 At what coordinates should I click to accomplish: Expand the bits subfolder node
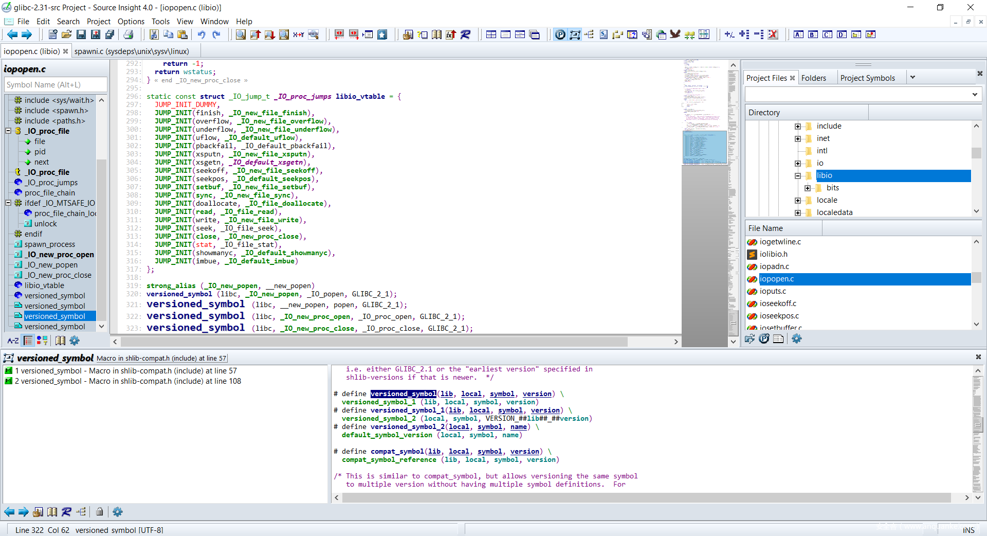pyautogui.click(x=808, y=188)
